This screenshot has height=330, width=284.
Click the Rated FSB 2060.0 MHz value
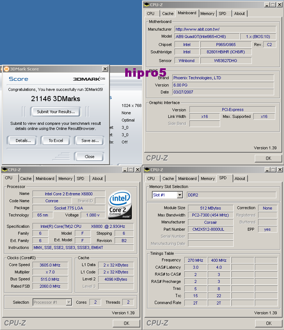pyautogui.click(x=50, y=286)
